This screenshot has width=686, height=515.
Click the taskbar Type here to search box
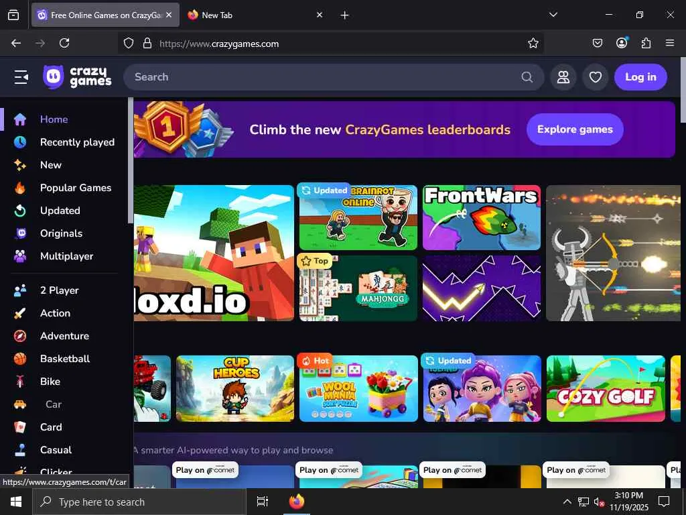[139, 502]
